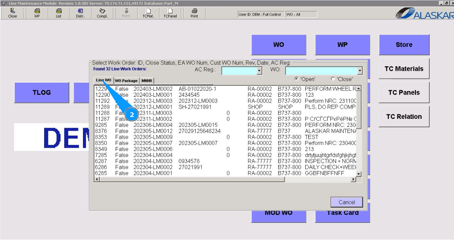
Task: Open the WP toolbar icon
Action: point(37,13)
